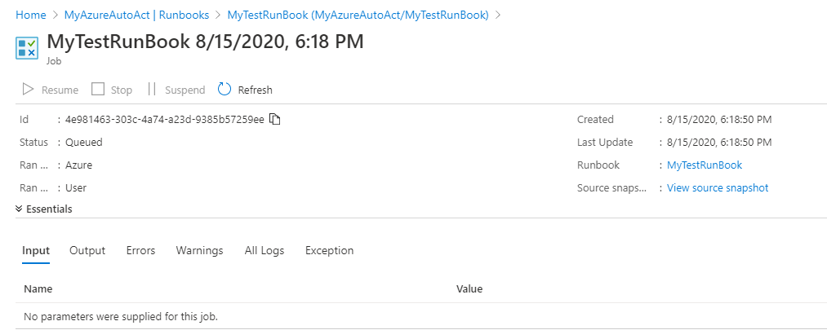
Task: Click View source snapshot link
Action: click(x=718, y=188)
